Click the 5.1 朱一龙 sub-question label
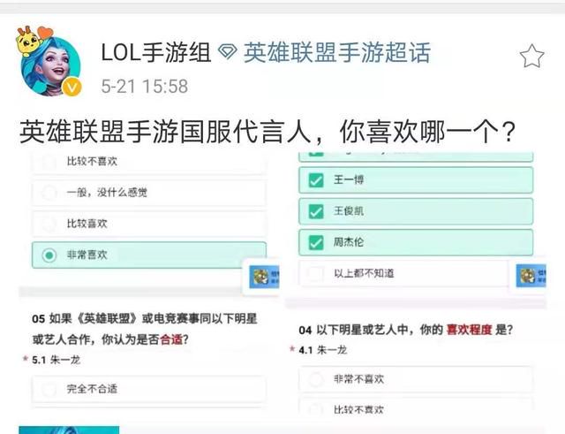The height and width of the screenshot is (434, 565). [56, 360]
